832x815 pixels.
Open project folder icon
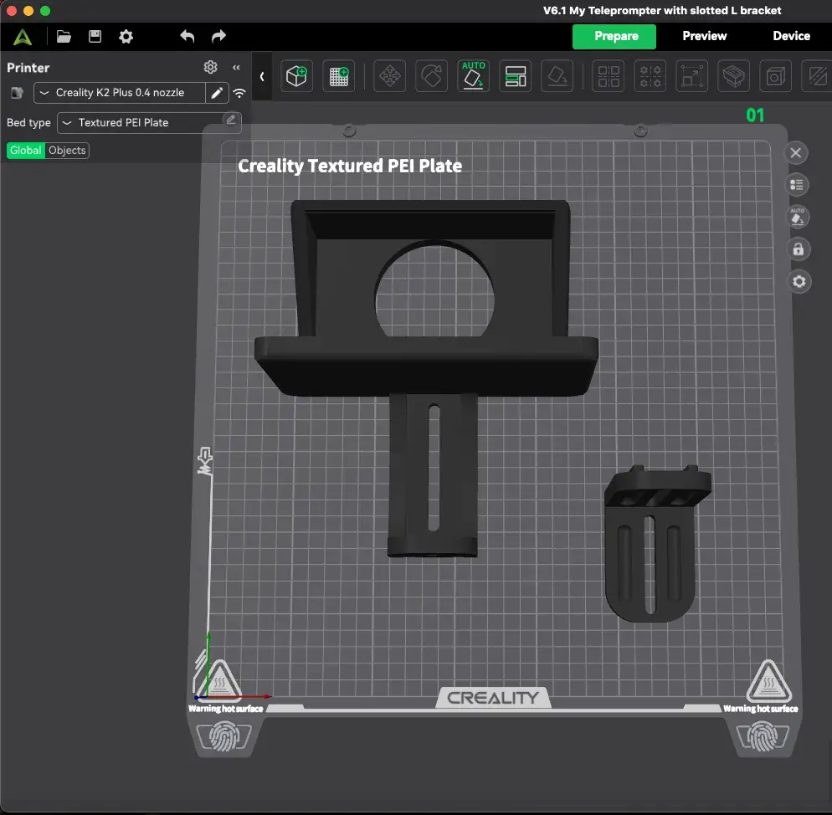click(64, 36)
